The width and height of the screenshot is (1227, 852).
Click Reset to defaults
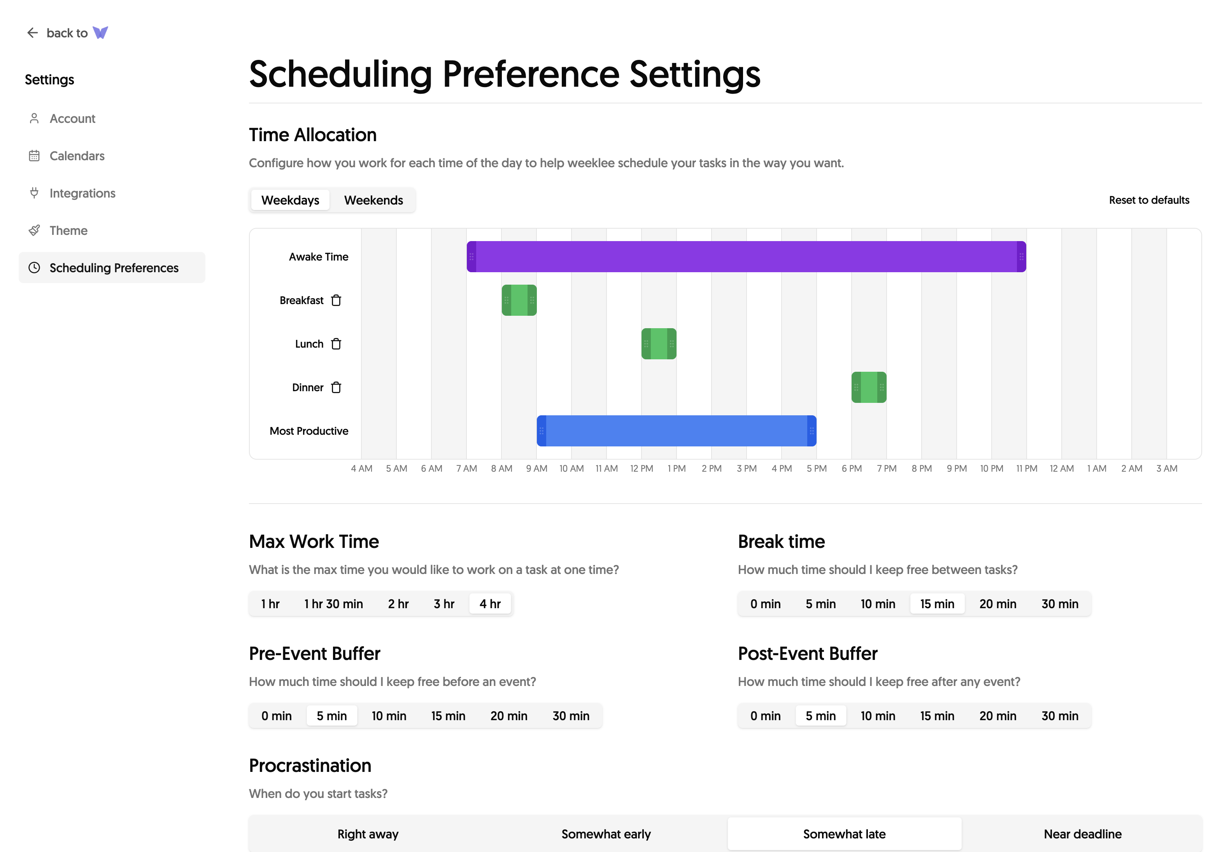tap(1148, 200)
